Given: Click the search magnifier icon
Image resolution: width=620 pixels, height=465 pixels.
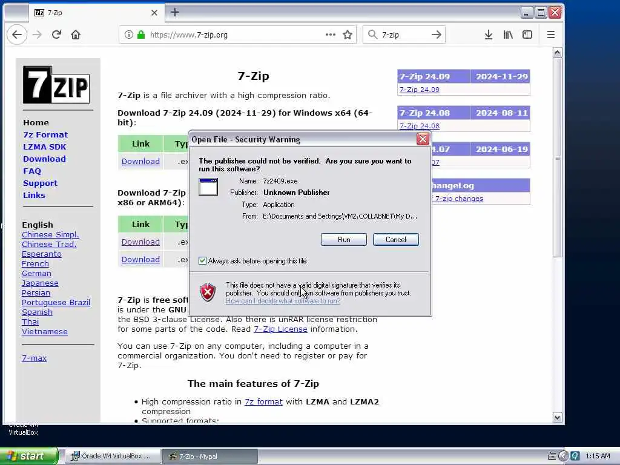Looking at the screenshot, I should 372,35.
